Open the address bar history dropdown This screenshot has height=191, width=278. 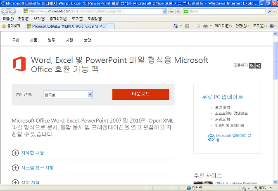point(165,11)
